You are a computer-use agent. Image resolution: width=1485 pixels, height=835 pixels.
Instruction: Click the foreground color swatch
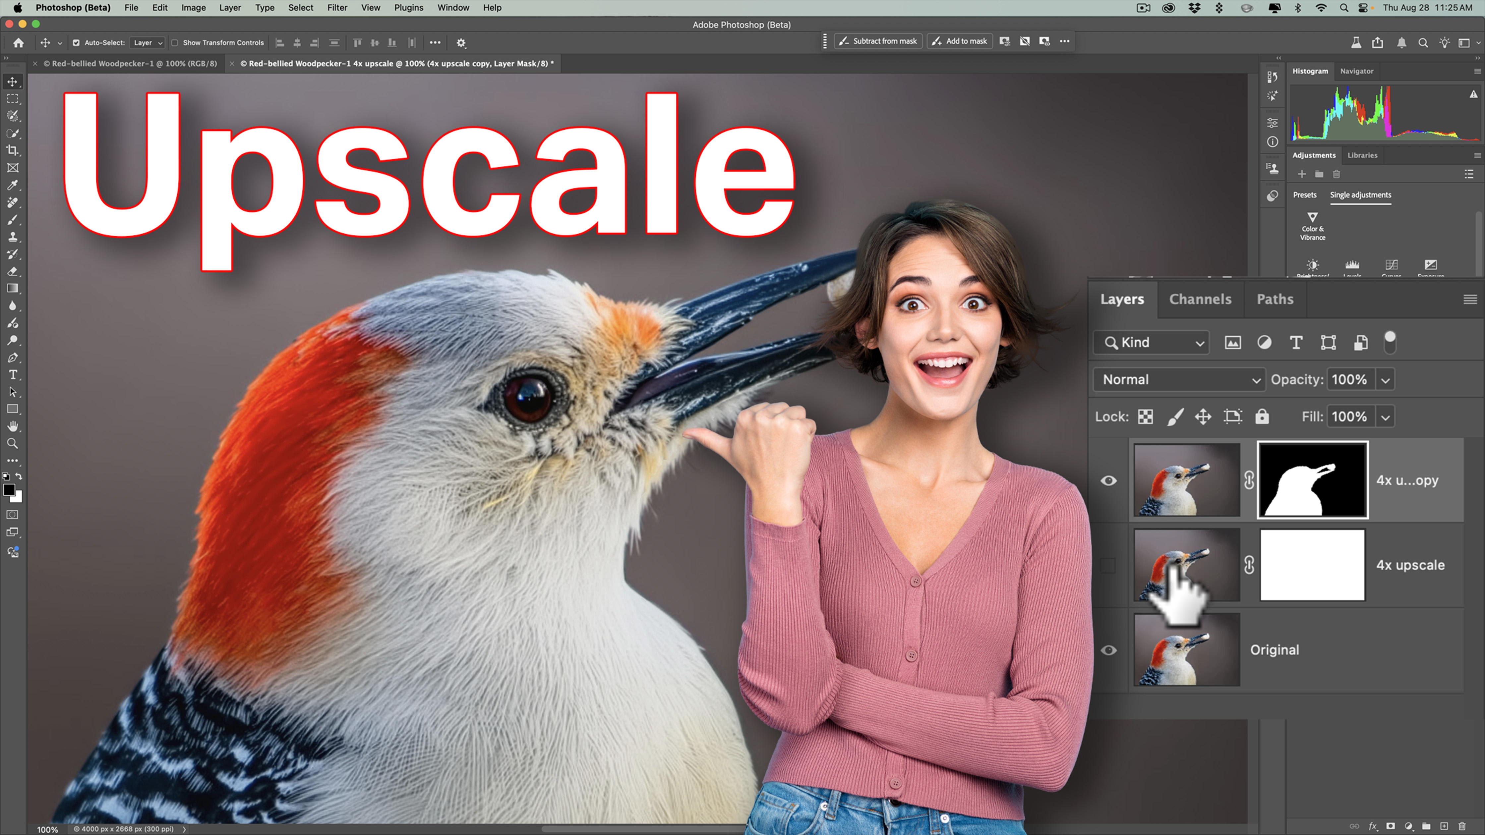[x=9, y=489]
